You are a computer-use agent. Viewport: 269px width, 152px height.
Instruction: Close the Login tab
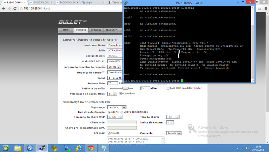104,3
